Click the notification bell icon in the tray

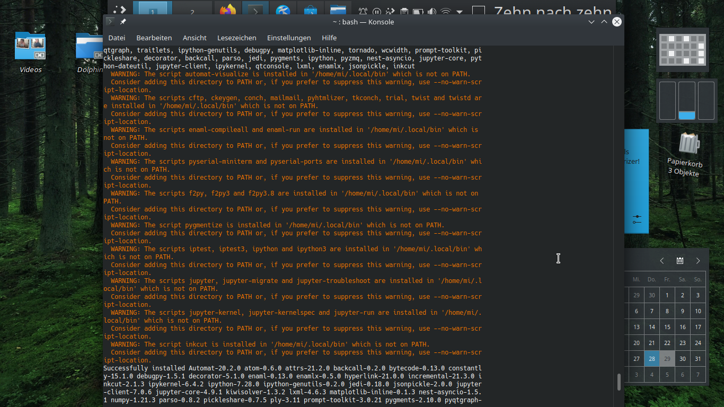pyautogui.click(x=363, y=12)
